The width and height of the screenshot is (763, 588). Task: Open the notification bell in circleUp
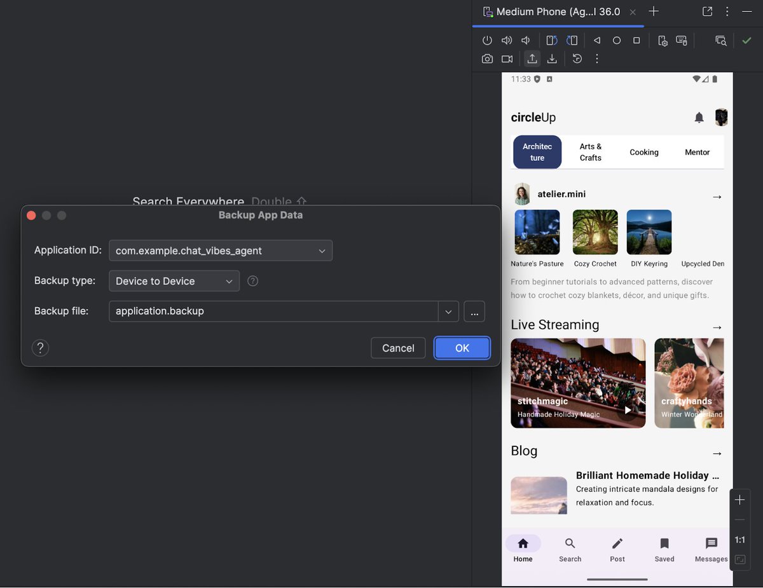(699, 117)
